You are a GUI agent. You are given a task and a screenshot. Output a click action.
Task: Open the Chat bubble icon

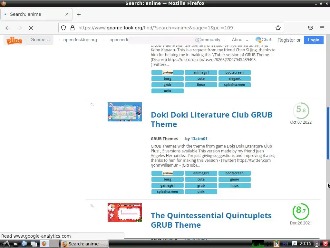coord(258,40)
